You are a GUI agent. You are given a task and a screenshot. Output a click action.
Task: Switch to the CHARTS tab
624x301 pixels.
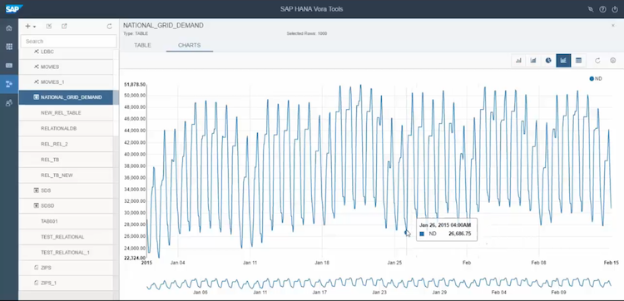(x=190, y=46)
